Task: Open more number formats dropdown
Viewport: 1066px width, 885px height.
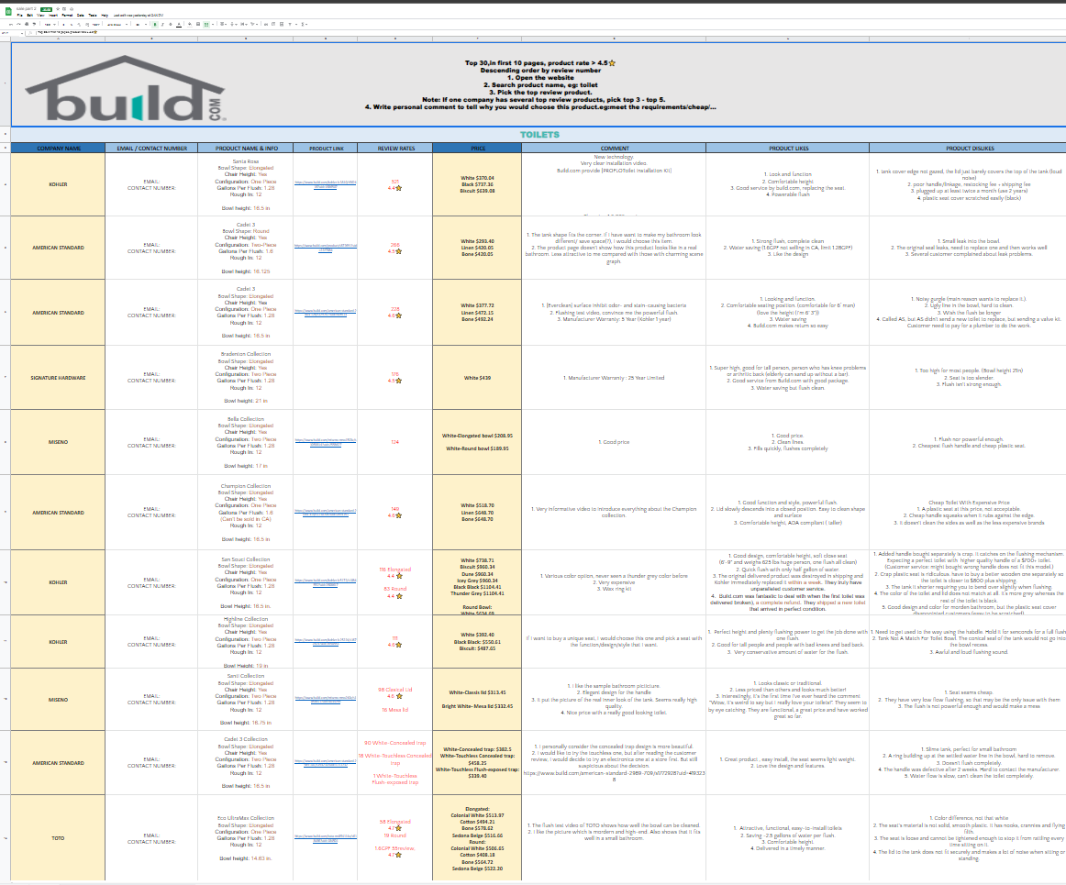Action: pyautogui.click(x=95, y=25)
